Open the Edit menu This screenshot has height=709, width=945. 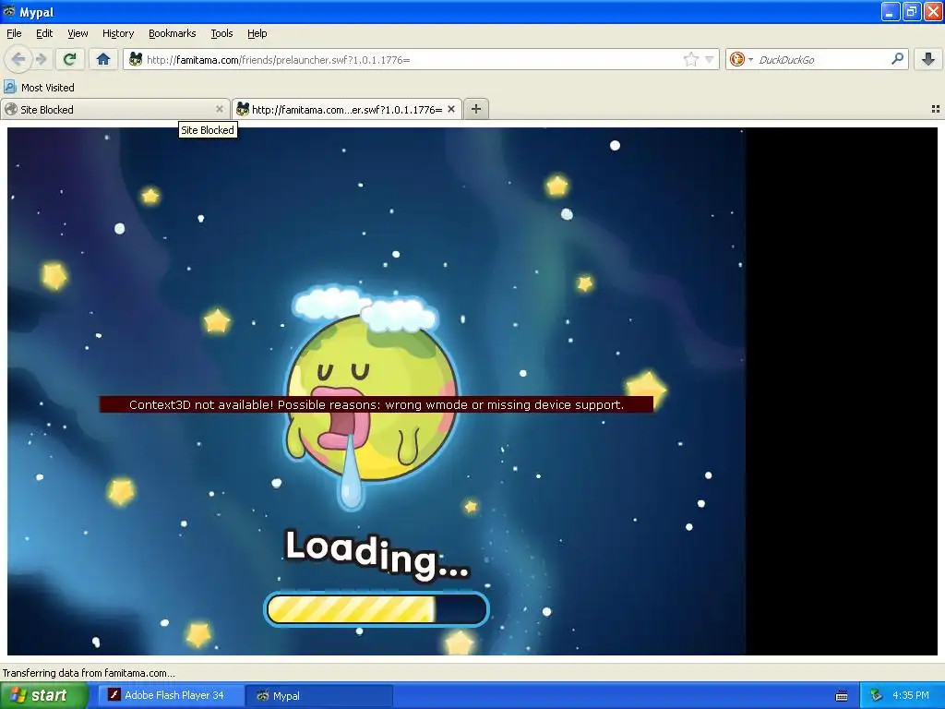[44, 33]
